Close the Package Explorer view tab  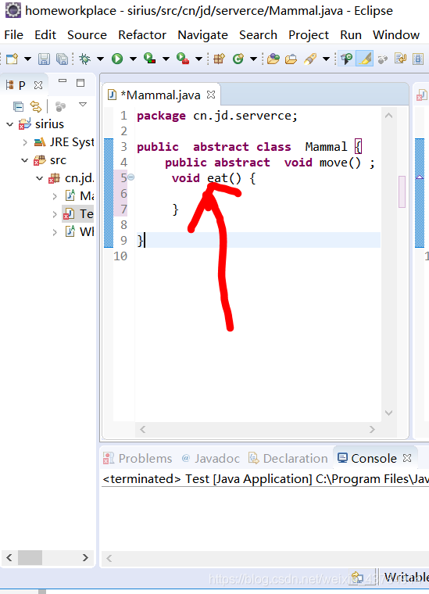coord(38,85)
